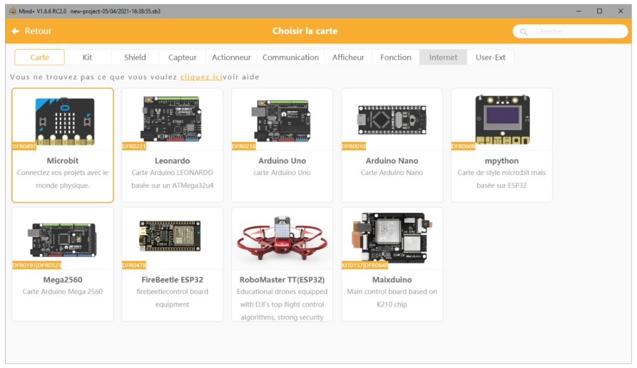Switch to the Afficheur tab

pyautogui.click(x=348, y=56)
